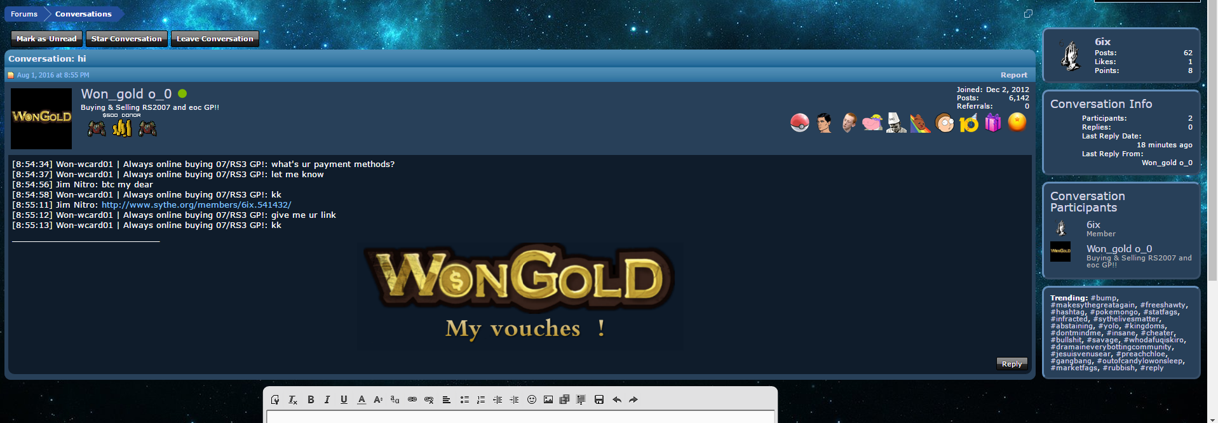Click the insert special block icon
The height and width of the screenshot is (423, 1218).
coord(581,399)
